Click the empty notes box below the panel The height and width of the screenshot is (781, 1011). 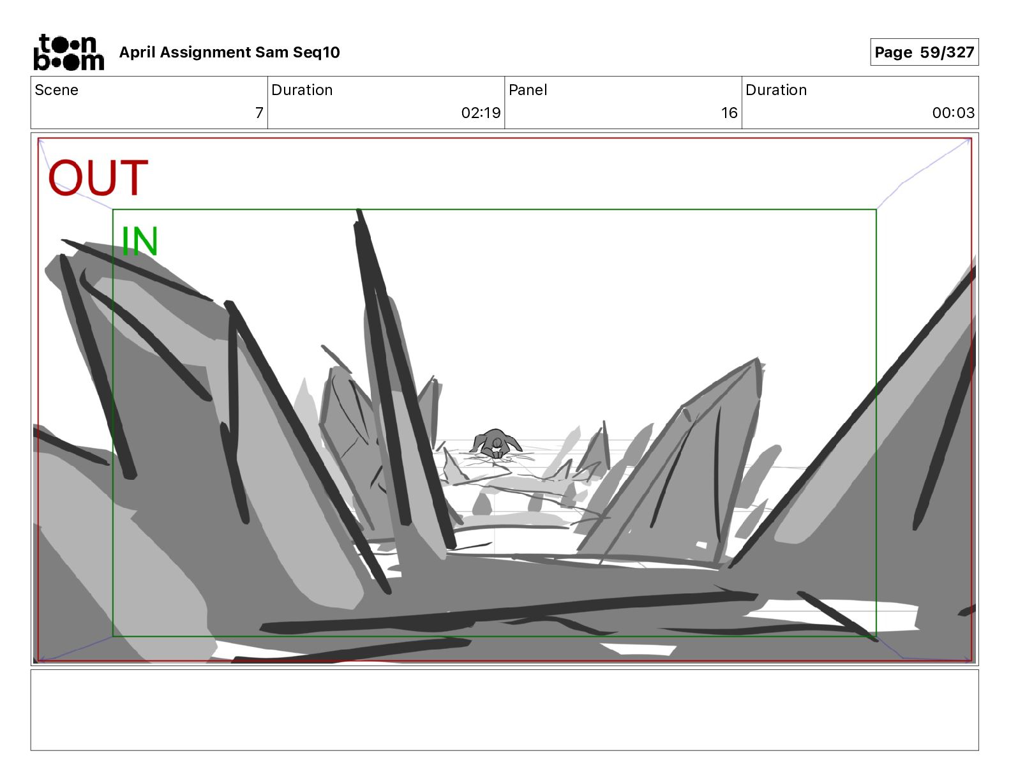click(x=504, y=710)
